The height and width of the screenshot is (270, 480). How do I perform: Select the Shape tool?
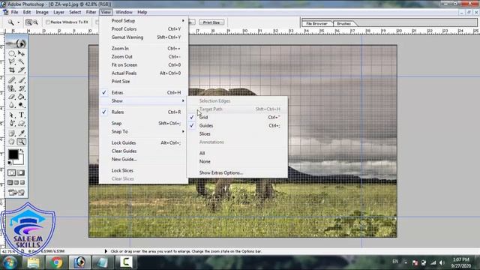[21, 123]
